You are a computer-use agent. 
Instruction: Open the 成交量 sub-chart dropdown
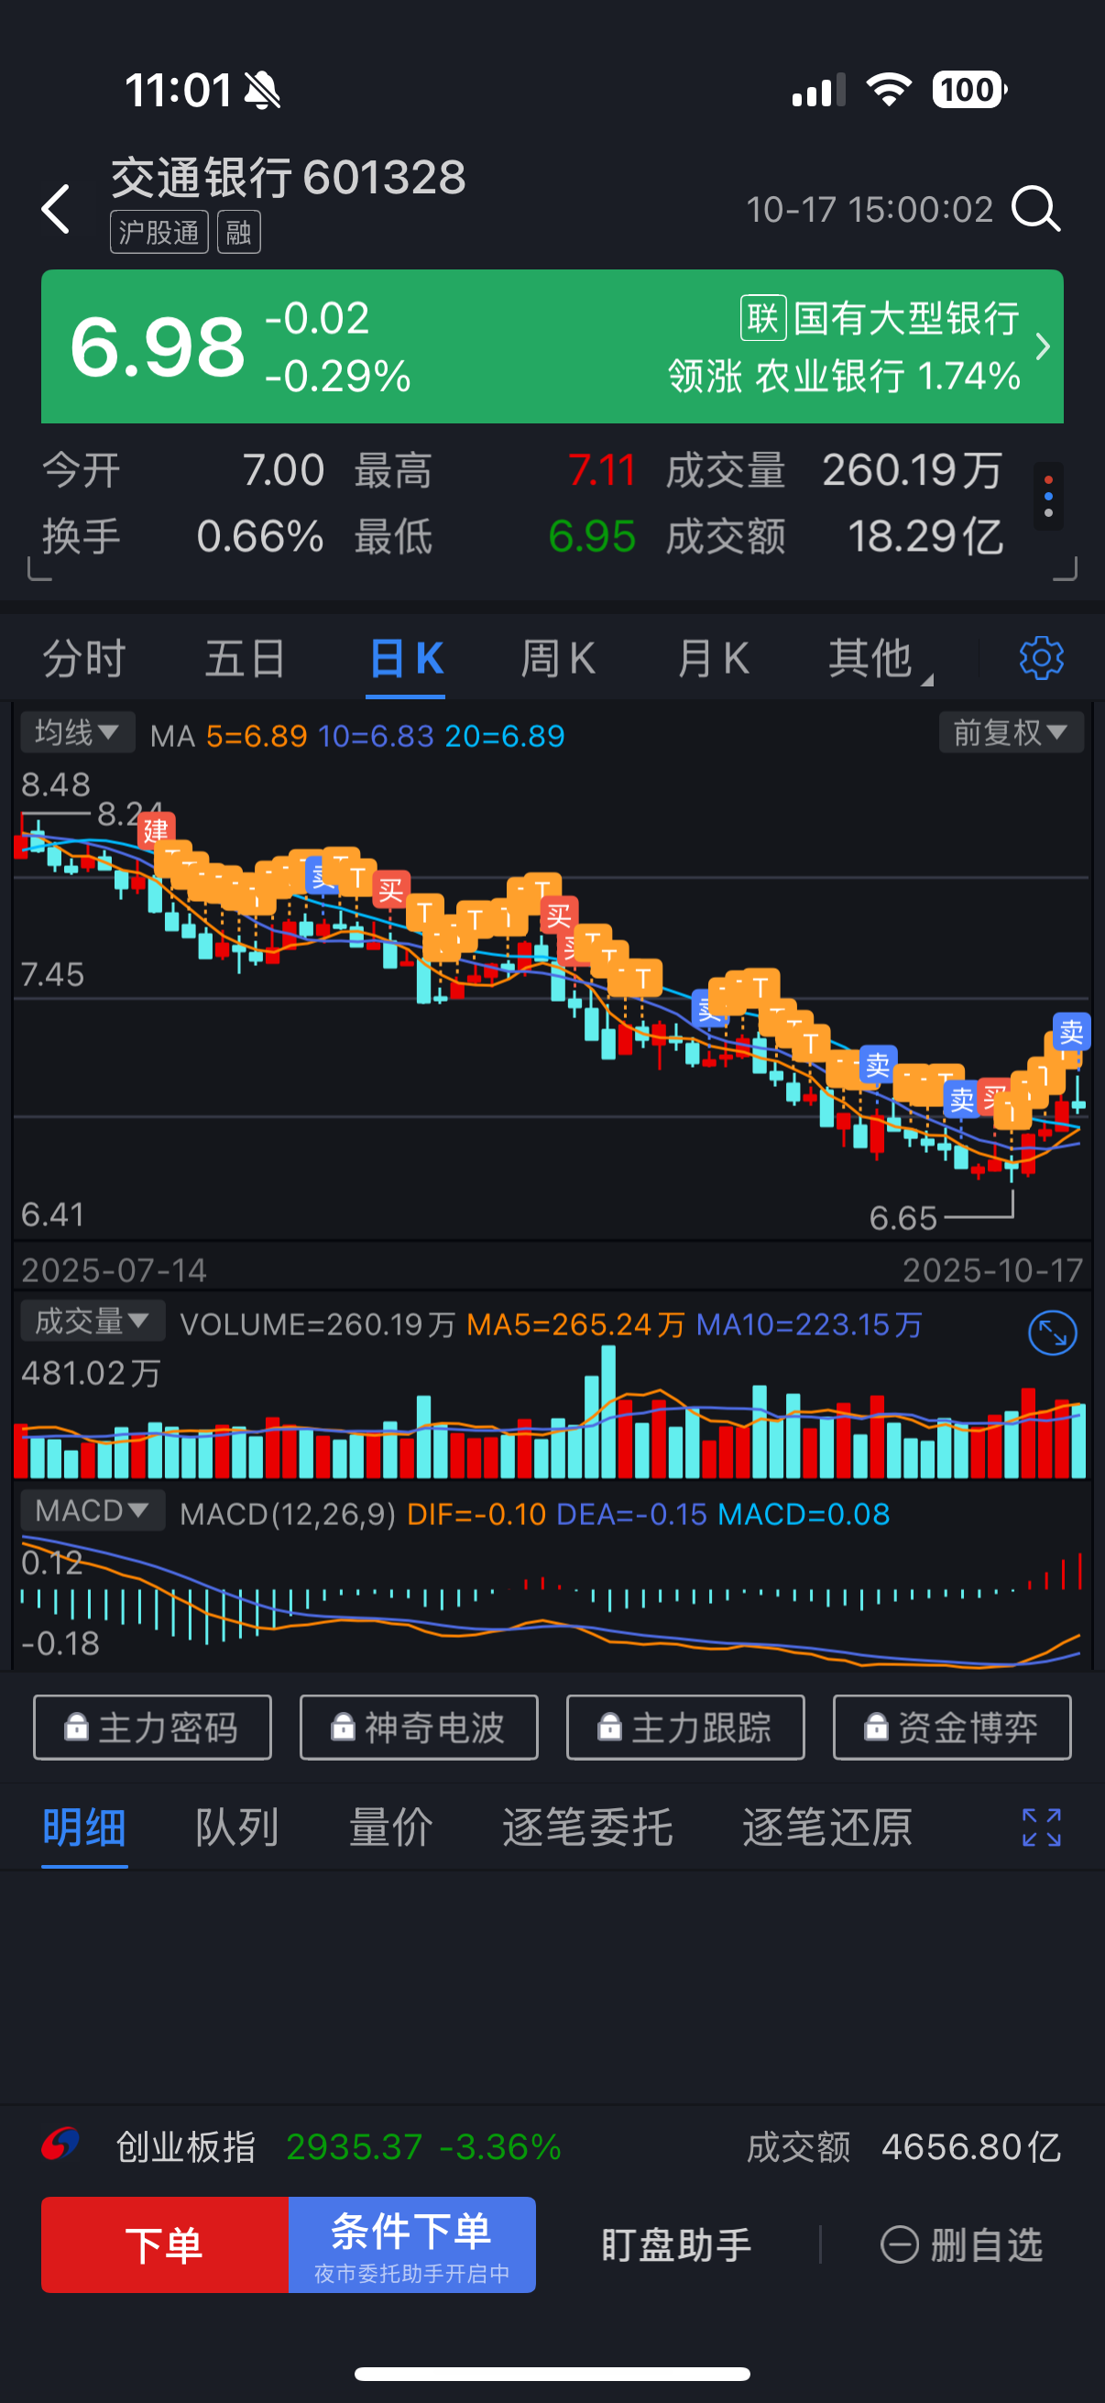coord(93,1321)
